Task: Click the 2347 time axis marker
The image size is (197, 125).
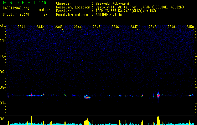Action: click(x=134, y=27)
